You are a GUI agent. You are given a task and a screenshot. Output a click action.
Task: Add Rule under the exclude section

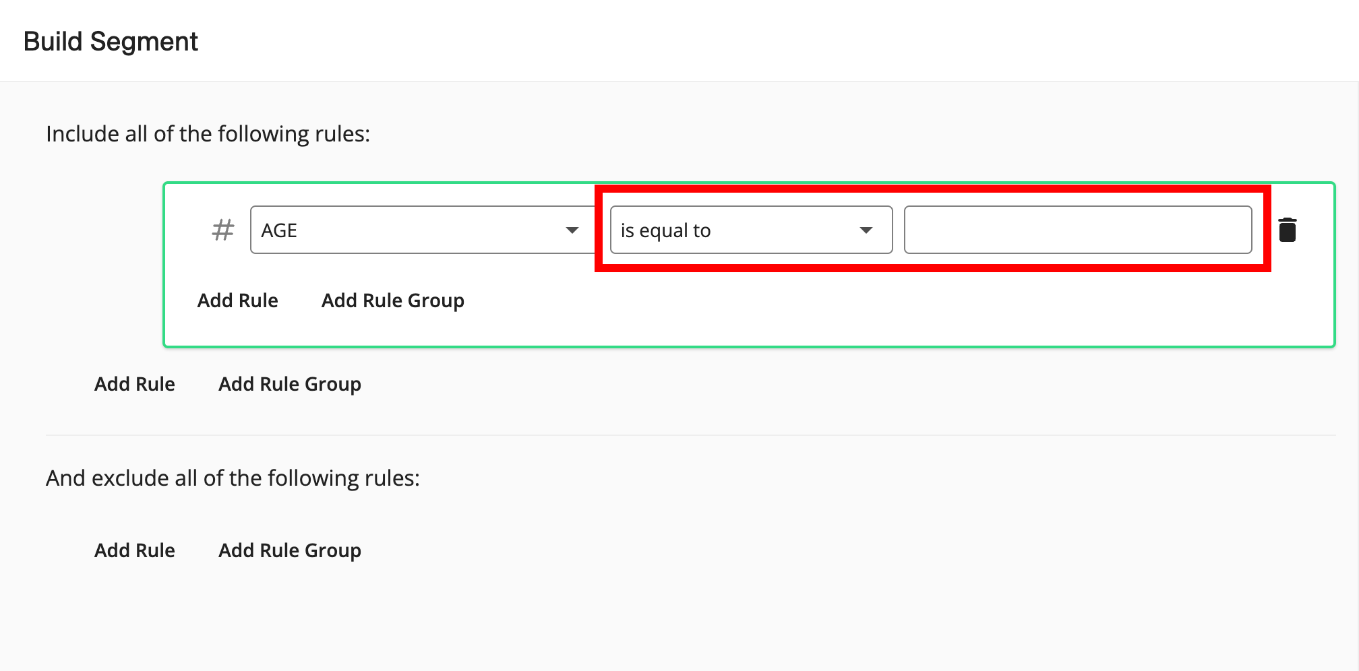134,550
